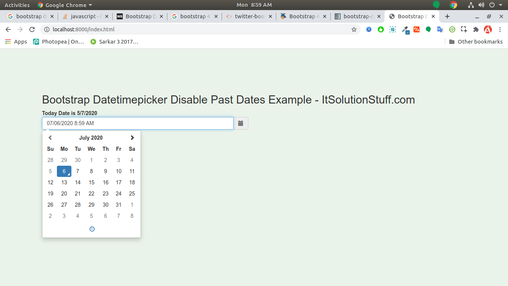Open the datetimepicker calendar icon button
The width and height of the screenshot is (508, 286).
coord(241,123)
